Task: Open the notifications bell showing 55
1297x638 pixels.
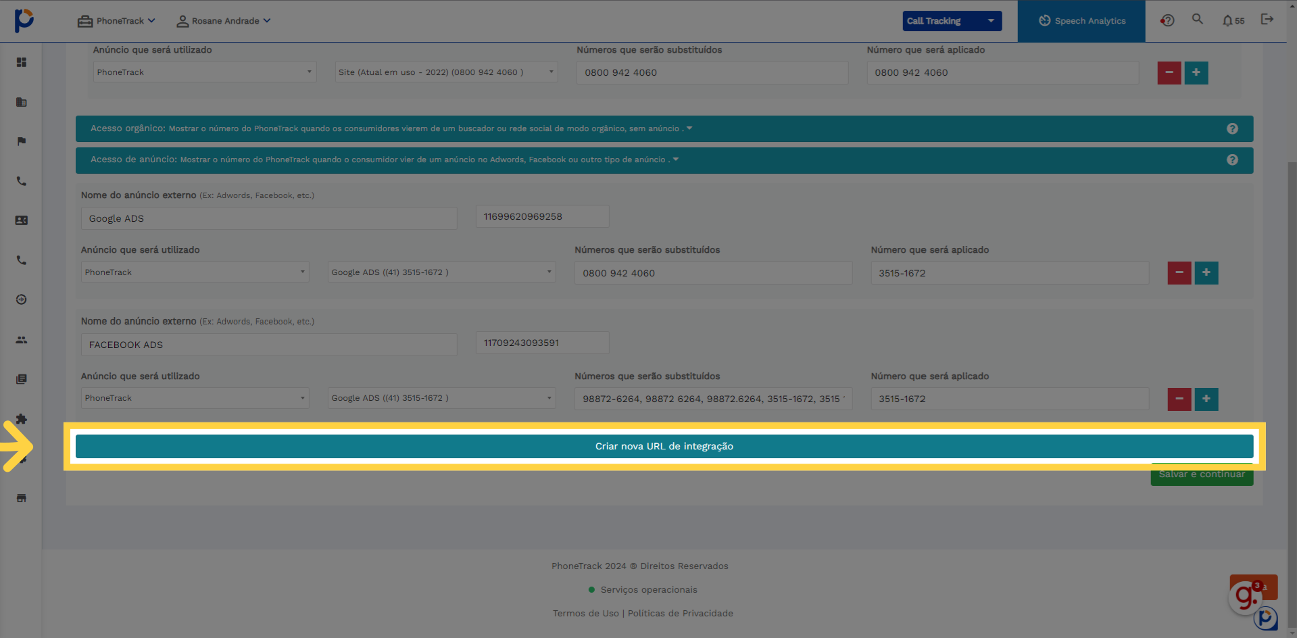Action: (1233, 21)
